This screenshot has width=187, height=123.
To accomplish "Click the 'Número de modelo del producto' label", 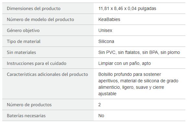I will pos(41,19).
